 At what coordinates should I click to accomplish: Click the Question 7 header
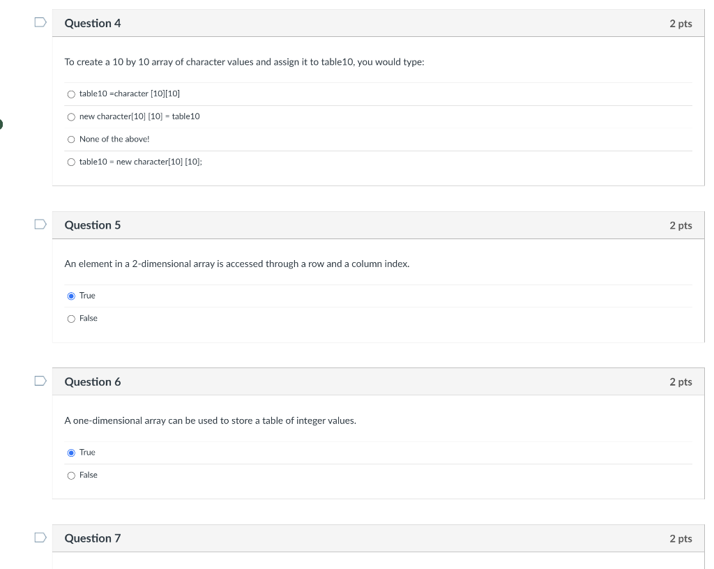93,538
